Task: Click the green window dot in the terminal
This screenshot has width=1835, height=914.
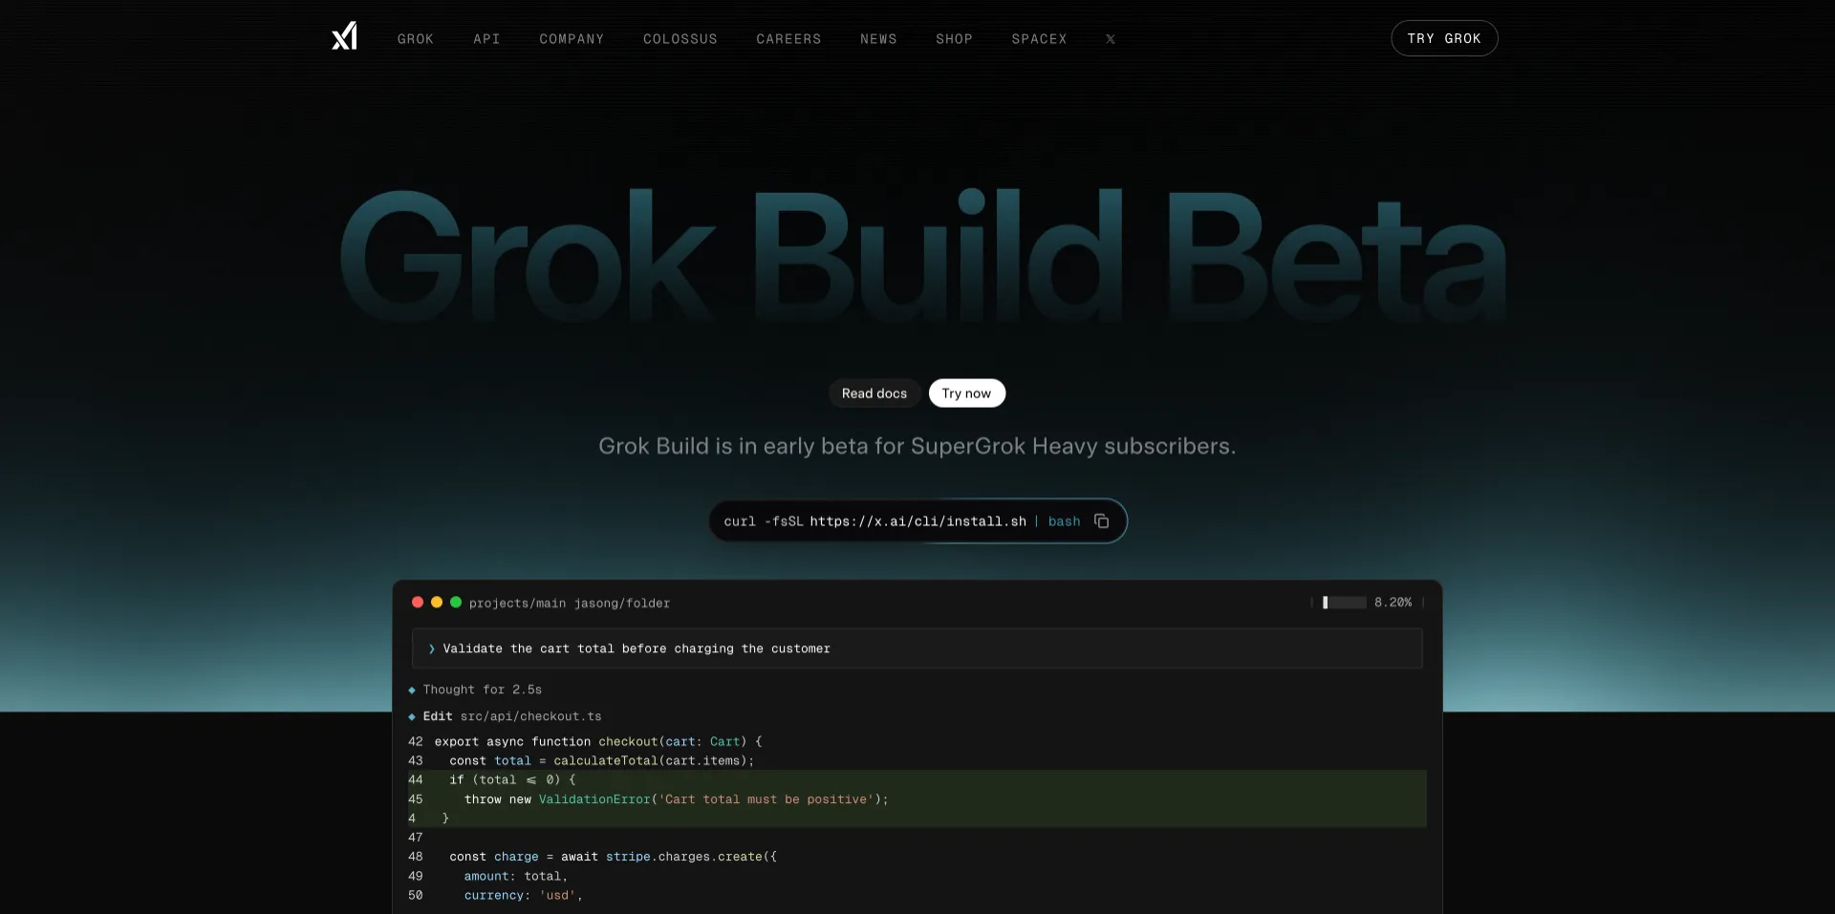Action: click(x=456, y=603)
